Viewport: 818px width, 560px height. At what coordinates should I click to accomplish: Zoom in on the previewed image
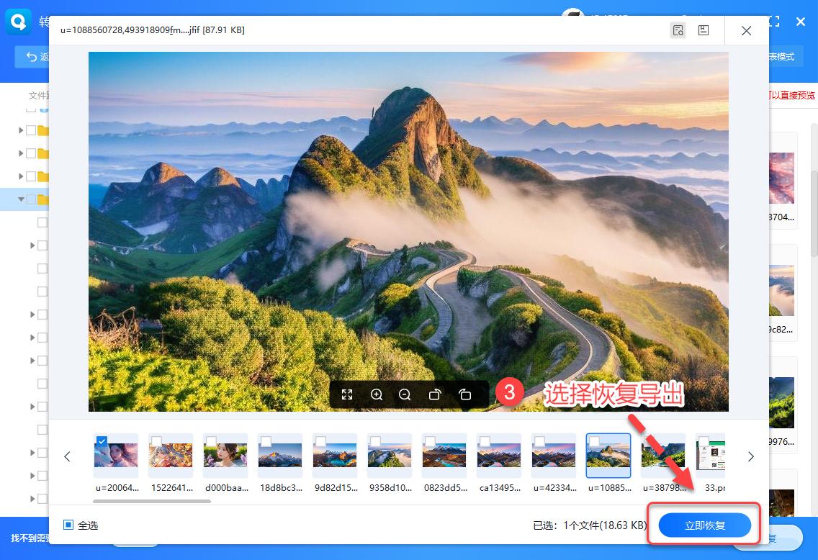point(376,394)
